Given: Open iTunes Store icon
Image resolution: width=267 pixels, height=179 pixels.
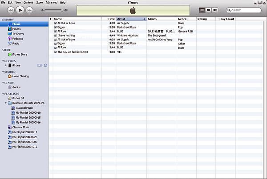Looking at the screenshot, I should (10, 54).
